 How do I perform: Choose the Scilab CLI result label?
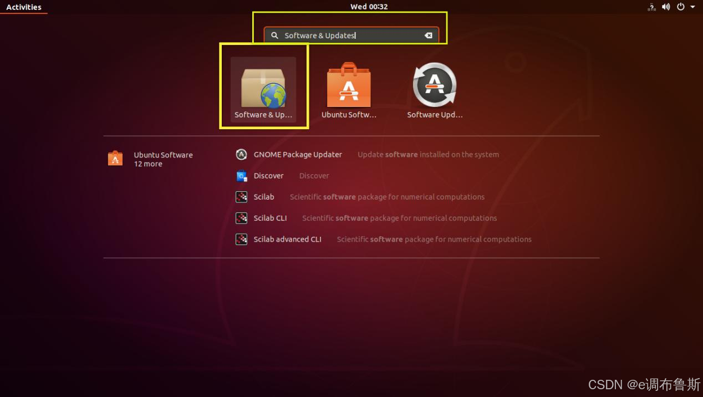[270, 218]
